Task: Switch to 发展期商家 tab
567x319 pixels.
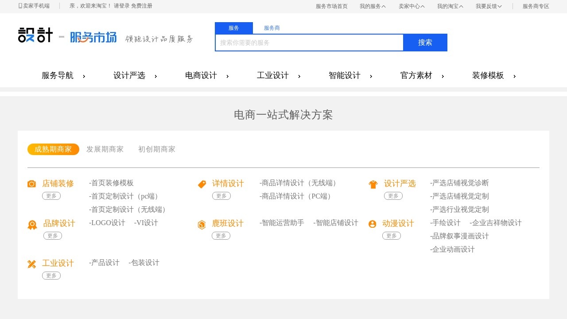Action: coord(105,149)
